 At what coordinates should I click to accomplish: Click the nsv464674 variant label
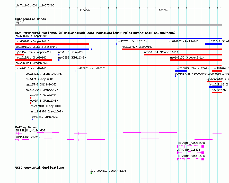pos(221,68)
